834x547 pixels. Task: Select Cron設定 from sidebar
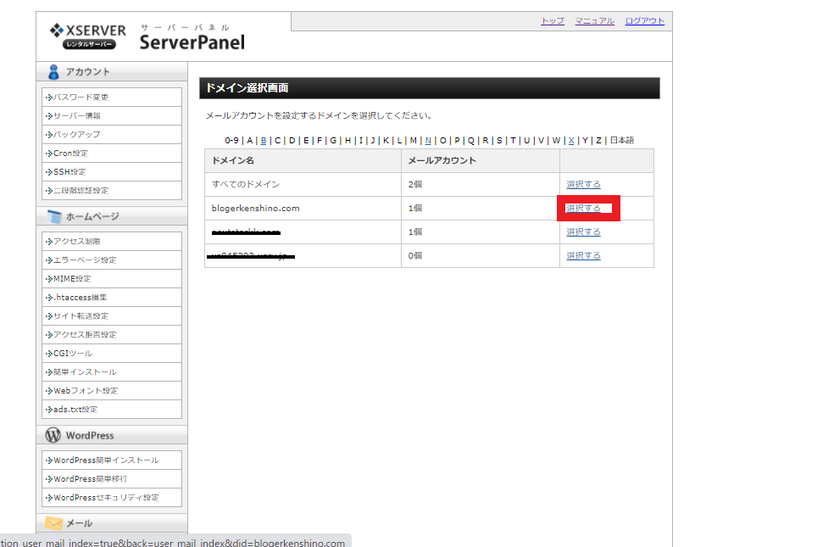pos(70,153)
